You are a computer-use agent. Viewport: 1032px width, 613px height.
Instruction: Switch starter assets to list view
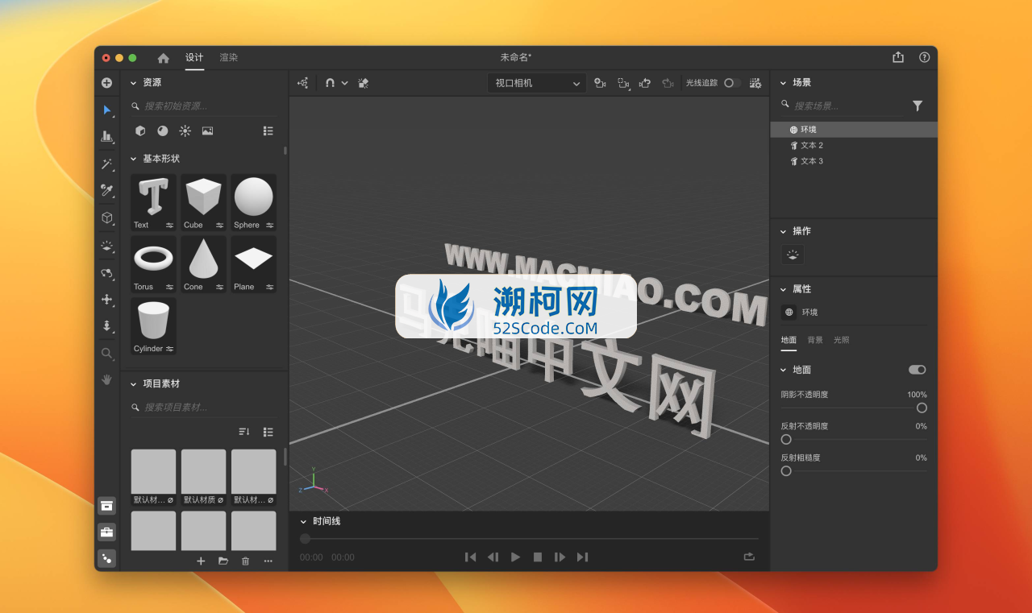268,130
